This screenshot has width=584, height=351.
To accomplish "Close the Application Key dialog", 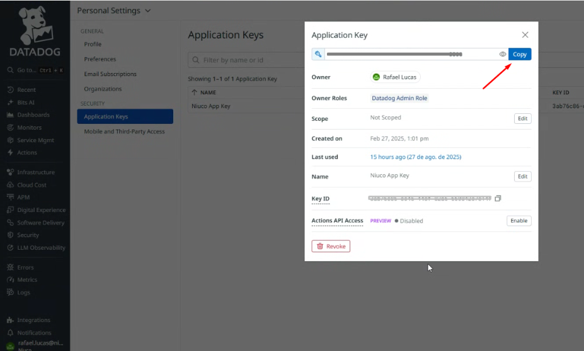I will point(525,35).
